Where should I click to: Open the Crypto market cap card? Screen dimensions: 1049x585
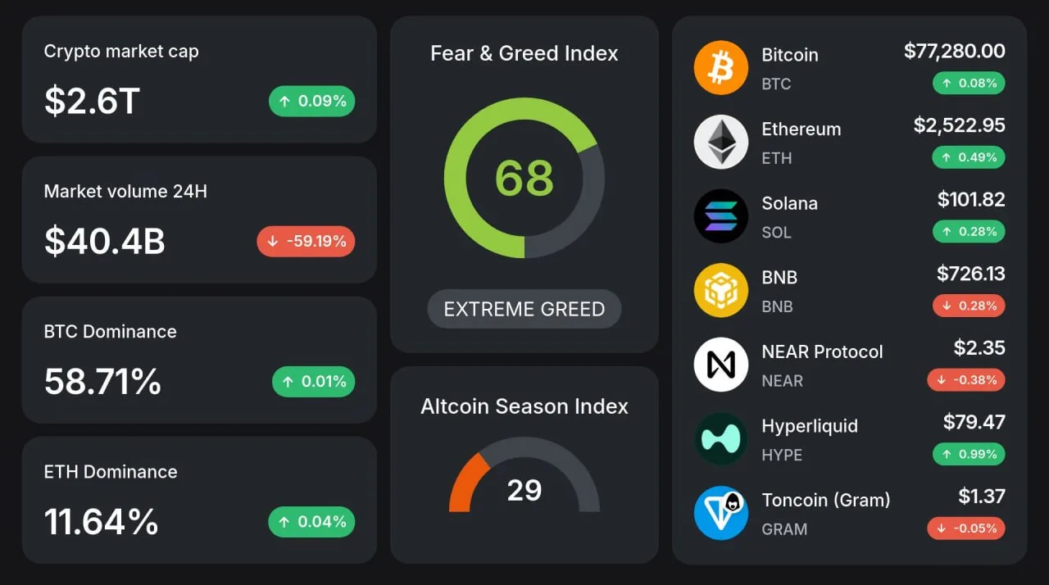pos(199,79)
